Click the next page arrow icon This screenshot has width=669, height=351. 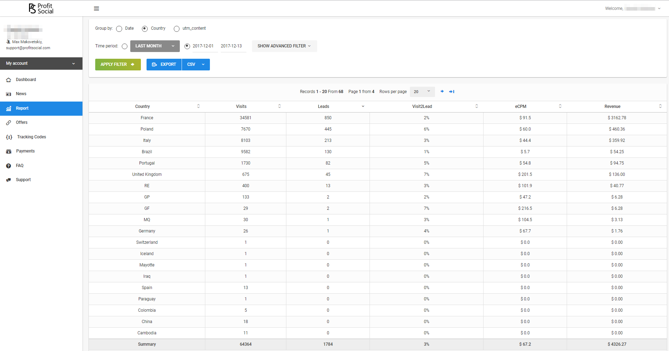point(442,92)
